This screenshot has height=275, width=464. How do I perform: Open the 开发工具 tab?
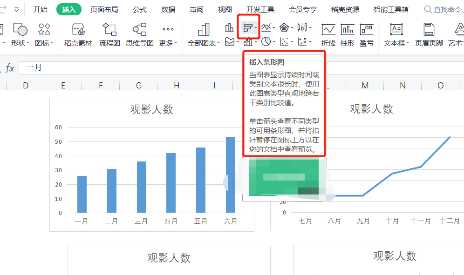[x=260, y=9]
